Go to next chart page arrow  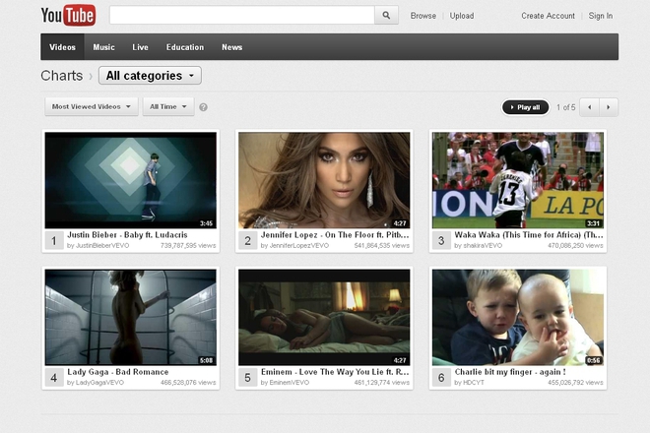(x=609, y=107)
